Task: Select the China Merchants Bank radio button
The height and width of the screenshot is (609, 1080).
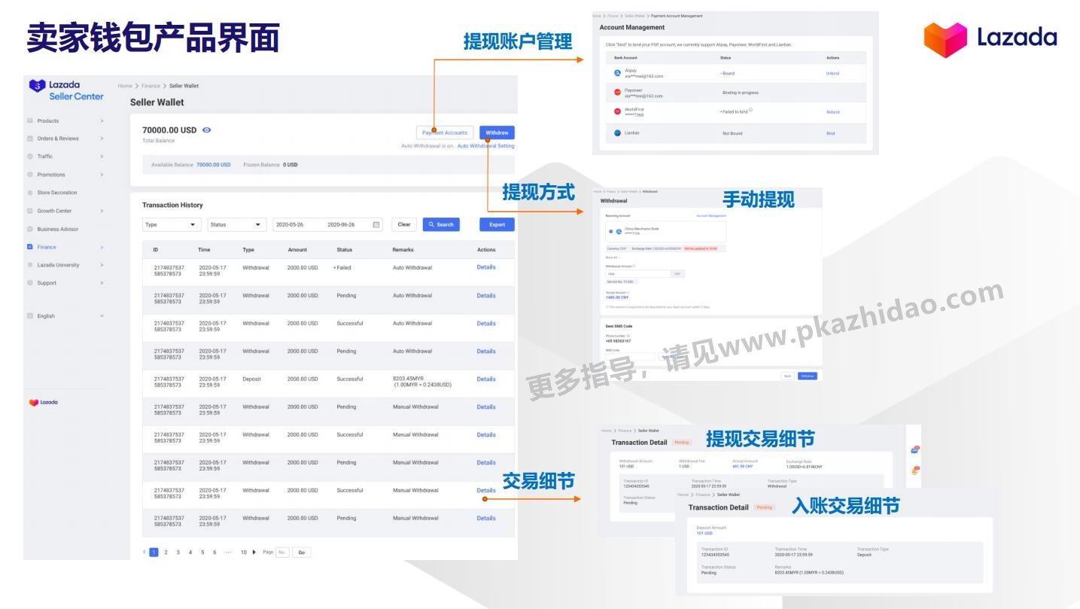Action: click(x=610, y=231)
